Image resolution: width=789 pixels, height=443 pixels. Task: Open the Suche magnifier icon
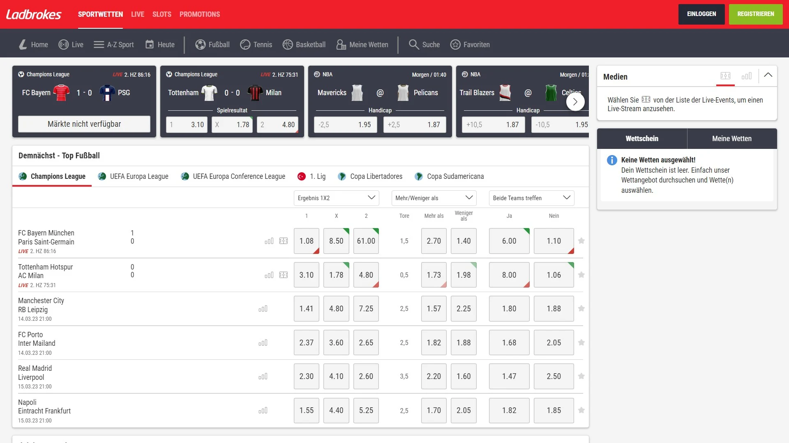(x=414, y=44)
